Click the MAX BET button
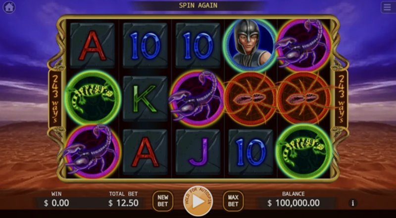 coord(233,201)
